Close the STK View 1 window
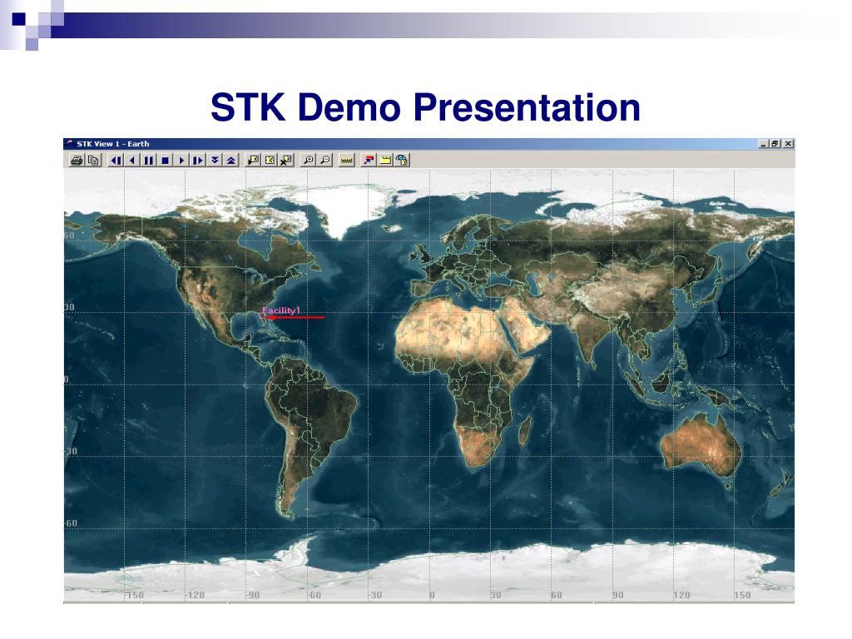Viewport: 852px width, 639px height. (788, 144)
